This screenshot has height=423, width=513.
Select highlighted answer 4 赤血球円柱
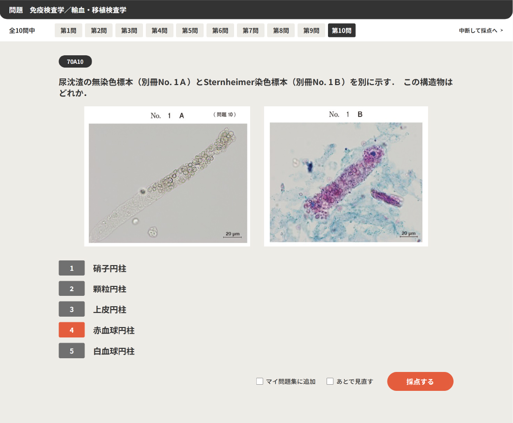(x=72, y=330)
